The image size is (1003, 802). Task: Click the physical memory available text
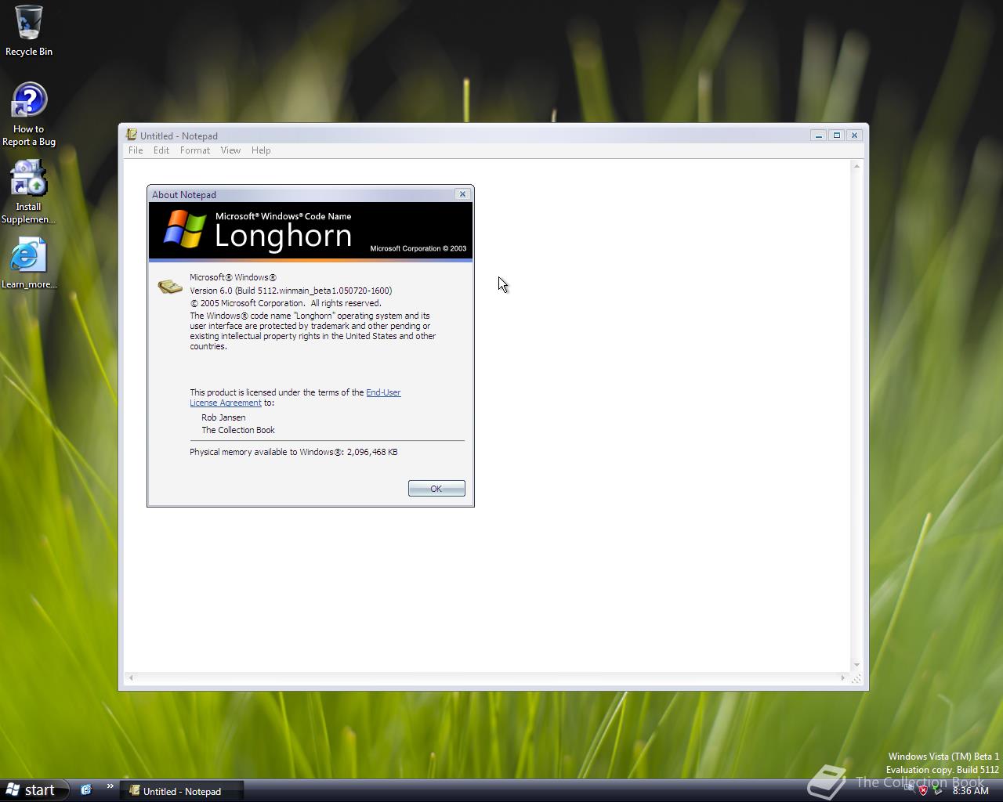point(294,452)
